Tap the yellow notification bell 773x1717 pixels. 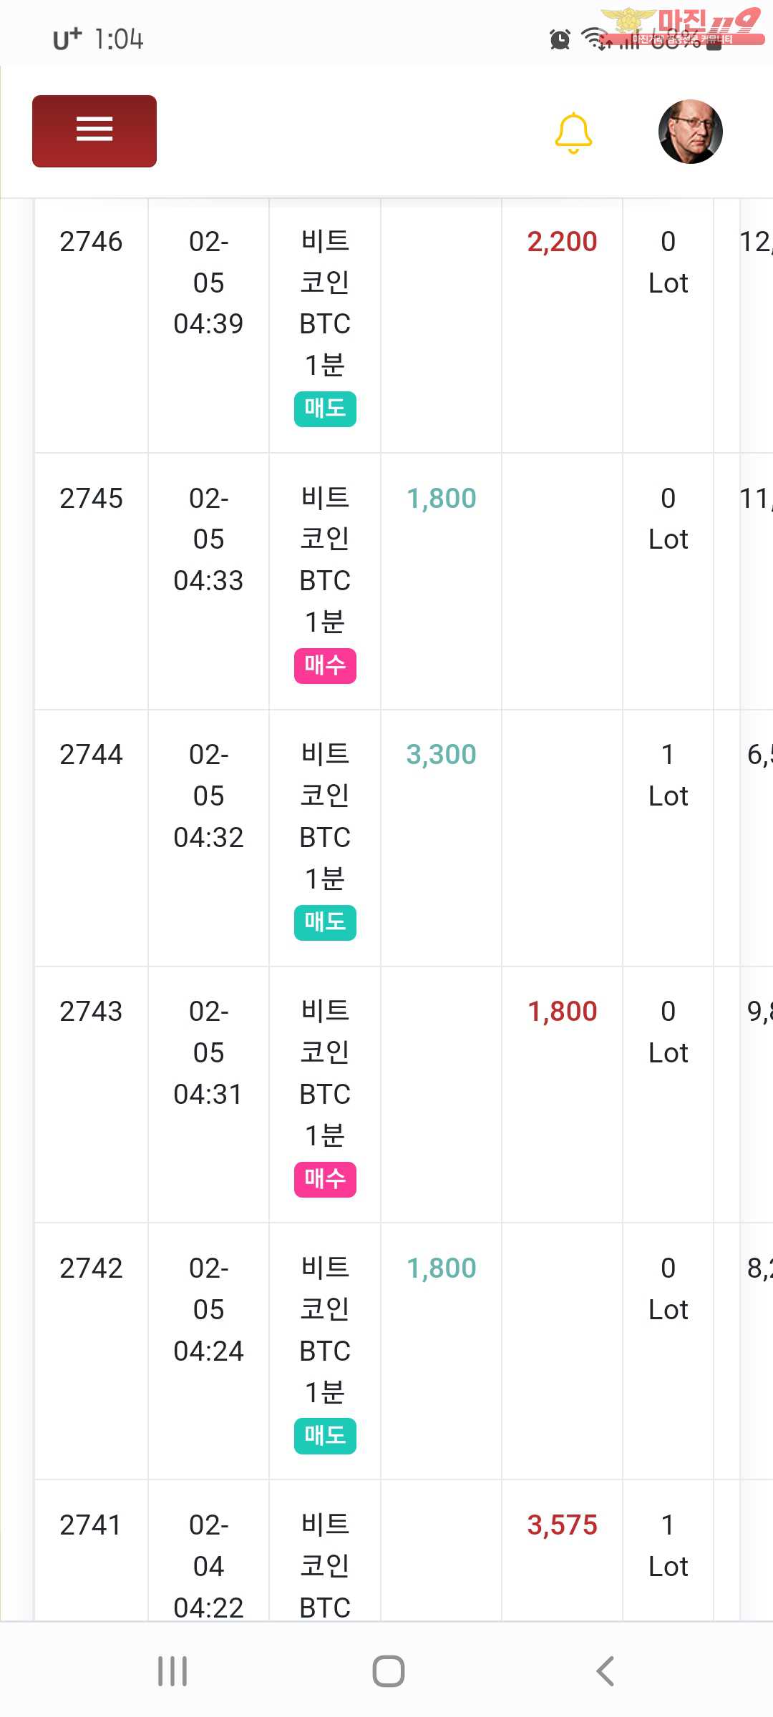[x=573, y=132]
